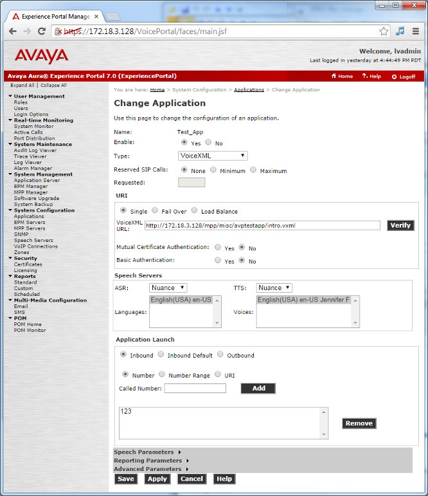Collapse the System Configuration tree group
Viewport: 428px width, 496px height.
(x=10, y=210)
